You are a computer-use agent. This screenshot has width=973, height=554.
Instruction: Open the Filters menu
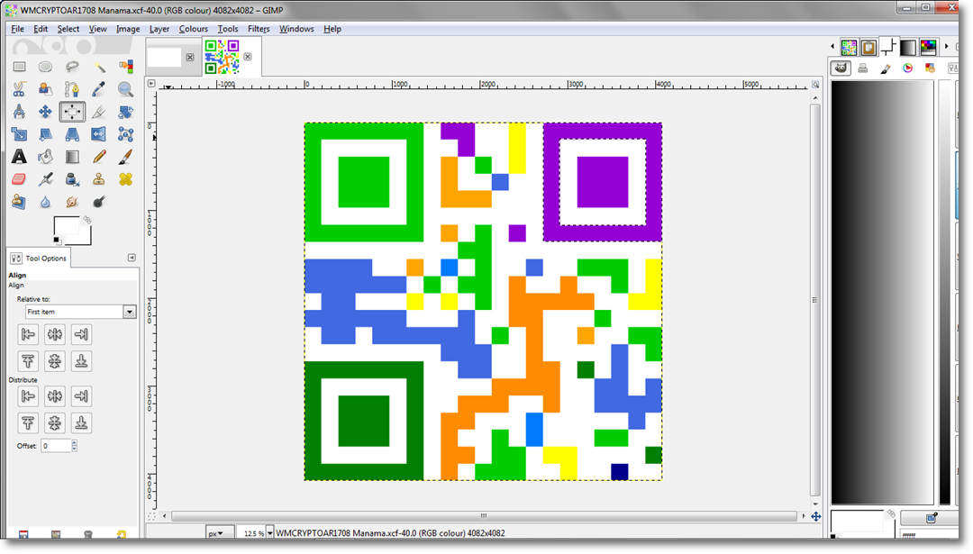(x=259, y=29)
